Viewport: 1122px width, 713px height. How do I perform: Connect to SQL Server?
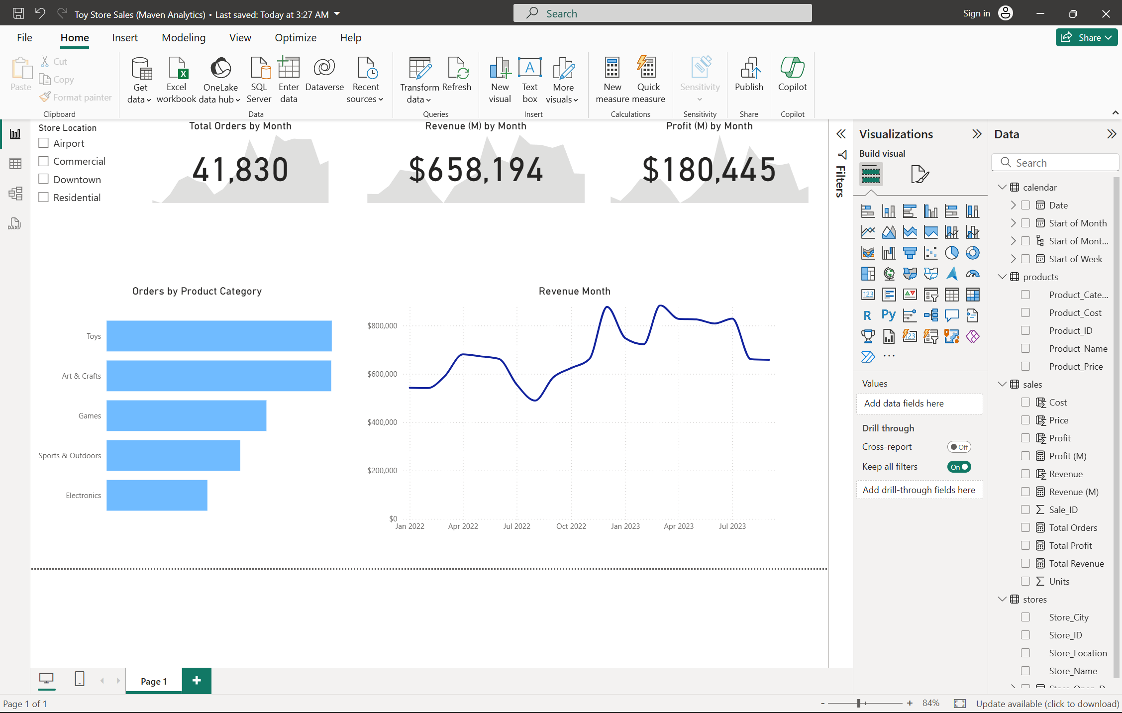click(x=259, y=80)
